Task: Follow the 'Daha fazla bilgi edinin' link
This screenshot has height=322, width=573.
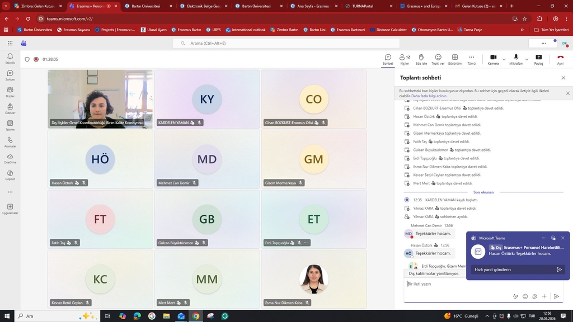Action: (x=429, y=96)
